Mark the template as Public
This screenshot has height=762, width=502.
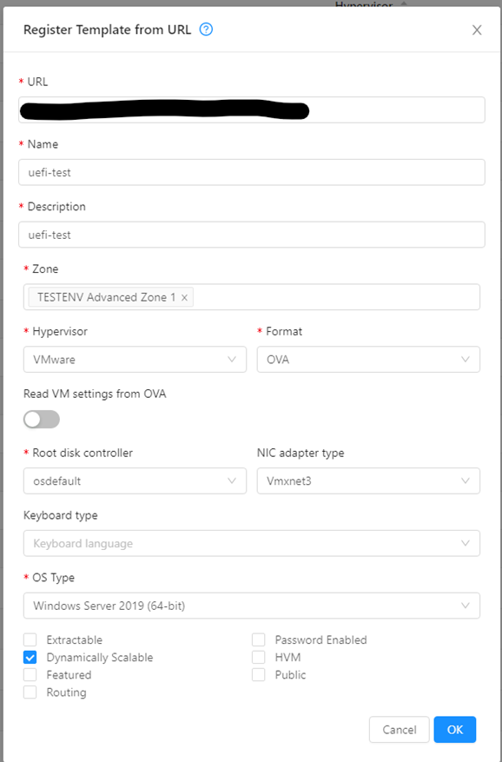259,674
